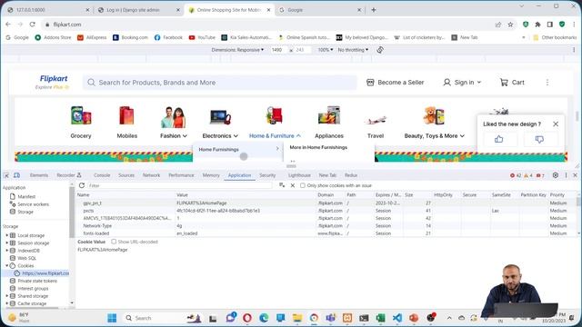Switch to the Elements tab
The height and width of the screenshot is (327, 582).
tap(39, 175)
